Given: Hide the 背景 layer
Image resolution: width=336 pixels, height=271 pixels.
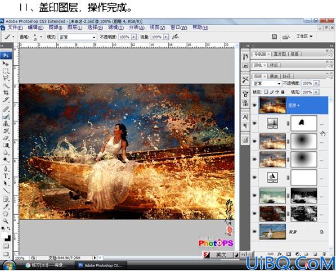Looking at the screenshot, I should [x=254, y=232].
